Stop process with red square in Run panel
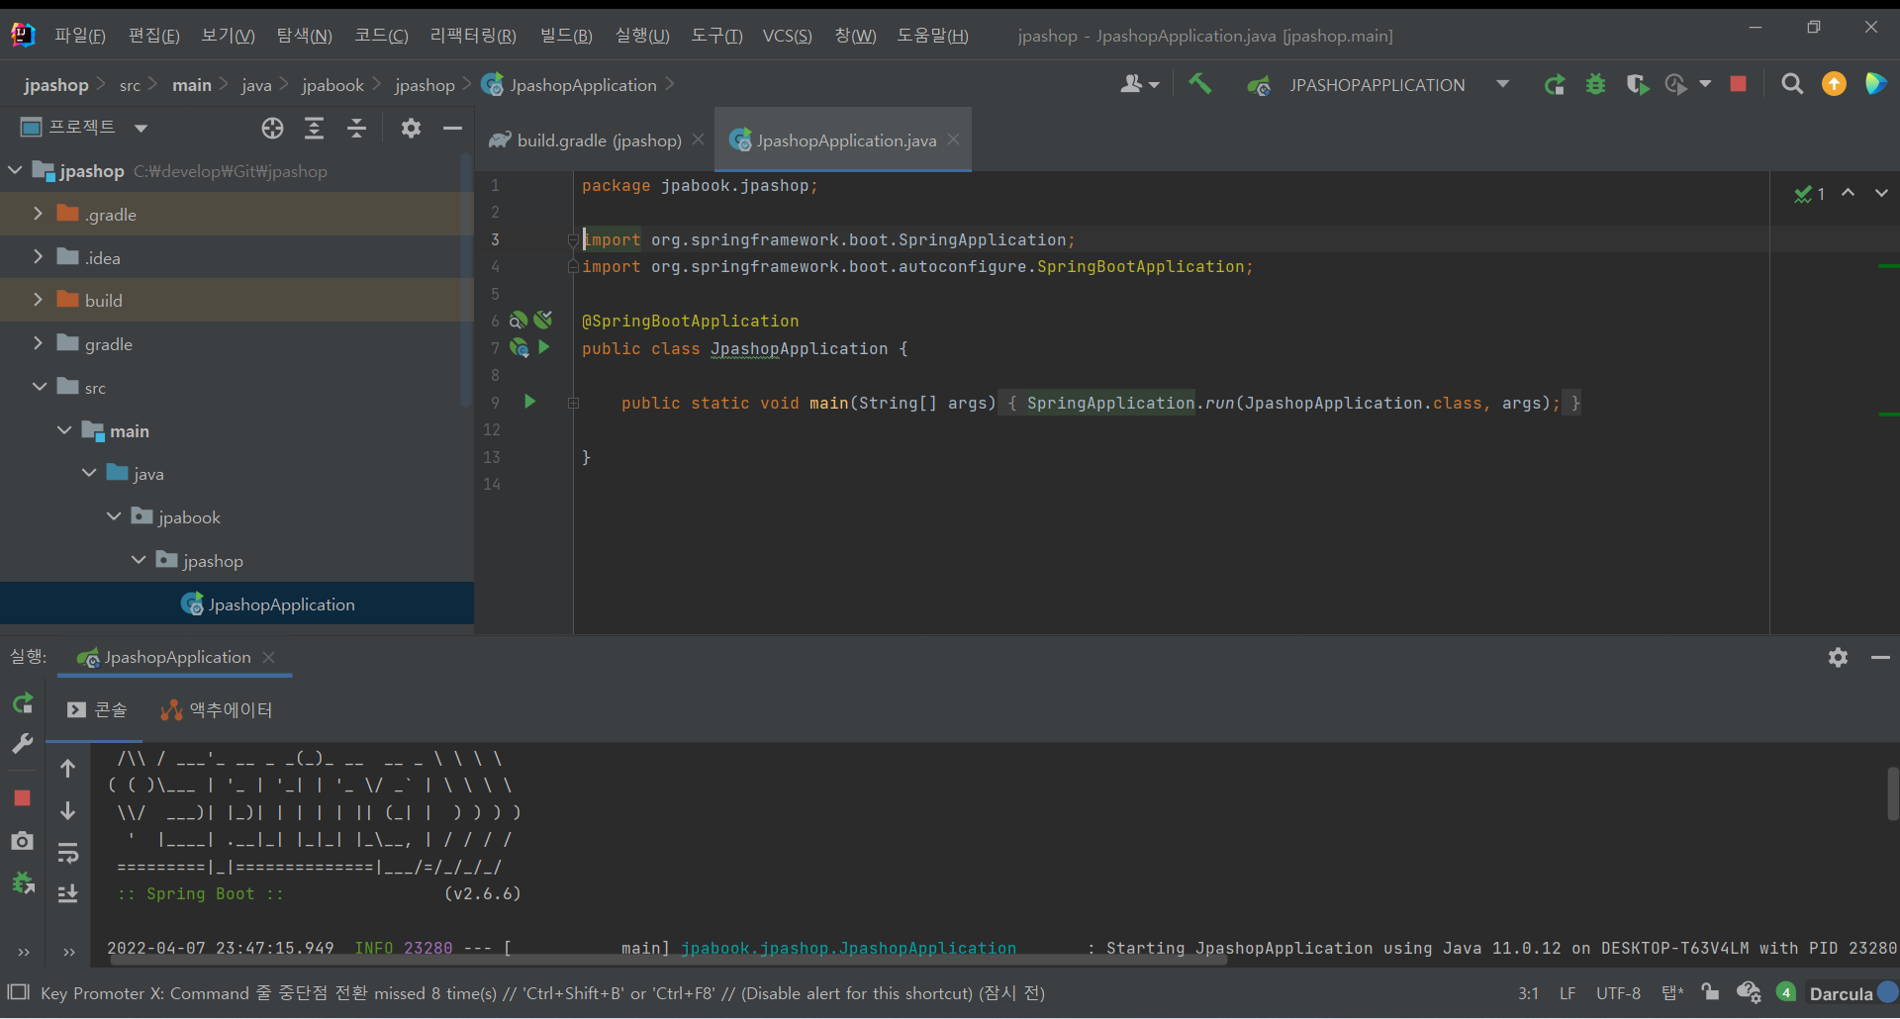Screen dimensions: 1900x1019 [x=23, y=797]
